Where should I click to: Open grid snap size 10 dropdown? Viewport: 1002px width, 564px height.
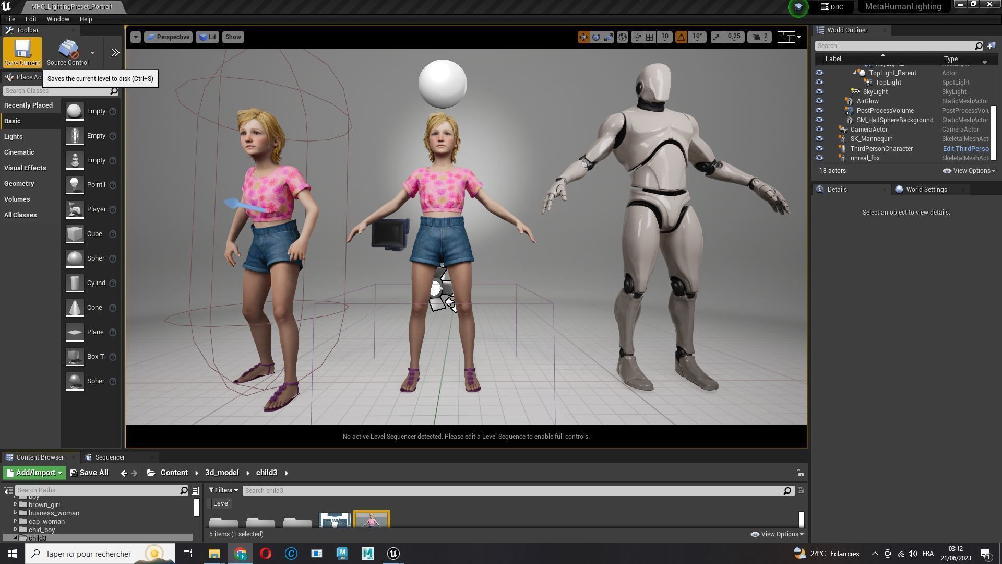pyautogui.click(x=665, y=37)
